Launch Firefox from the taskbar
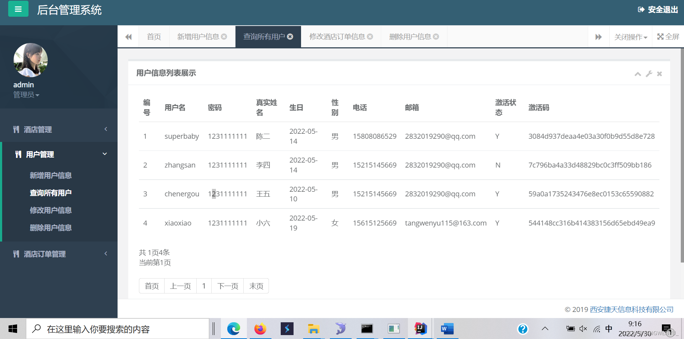 pos(260,328)
